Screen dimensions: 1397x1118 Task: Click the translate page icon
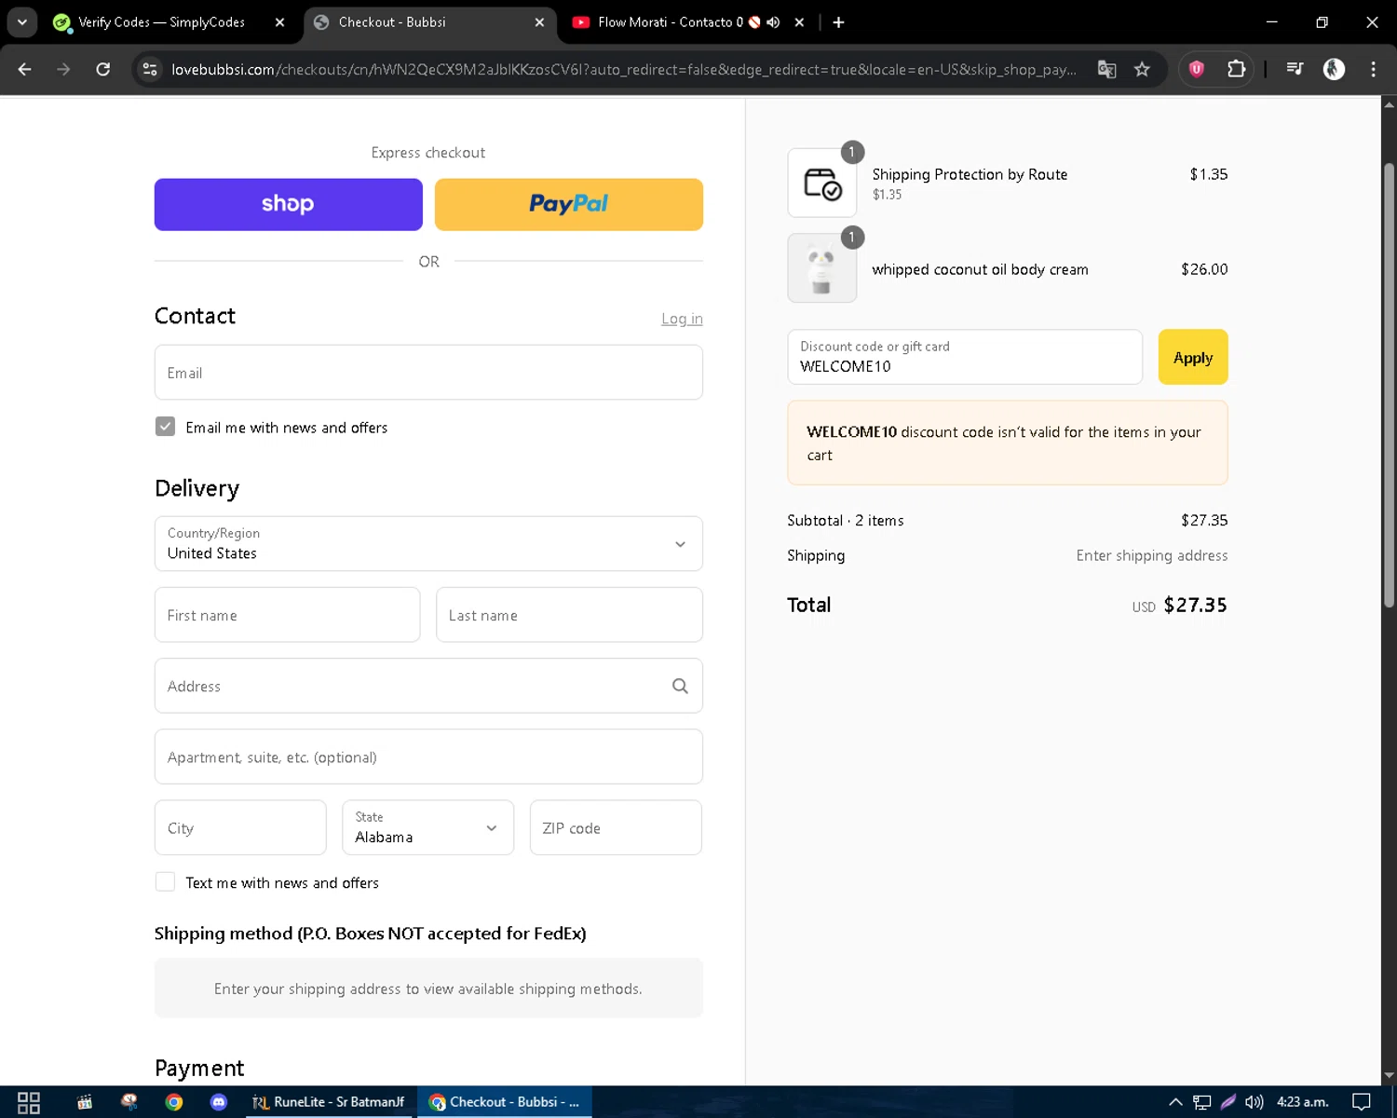[1106, 70]
